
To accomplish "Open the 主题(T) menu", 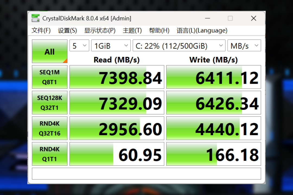I will point(132,30).
